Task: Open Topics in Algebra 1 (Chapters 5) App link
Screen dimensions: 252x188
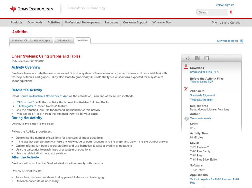Action: (44, 96)
